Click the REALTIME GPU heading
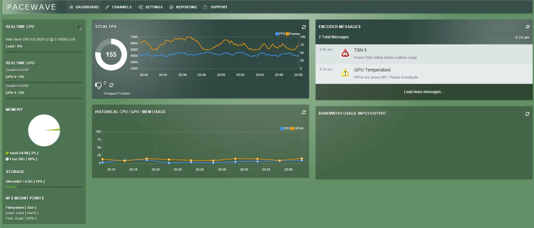Image resolution: width=534 pixels, height=228 pixels. [20, 63]
